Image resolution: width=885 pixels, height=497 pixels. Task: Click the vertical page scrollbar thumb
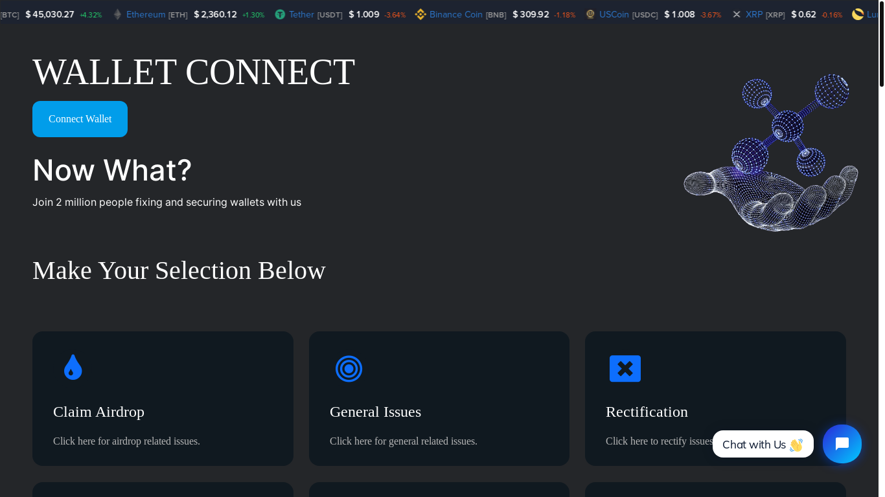coord(881,45)
